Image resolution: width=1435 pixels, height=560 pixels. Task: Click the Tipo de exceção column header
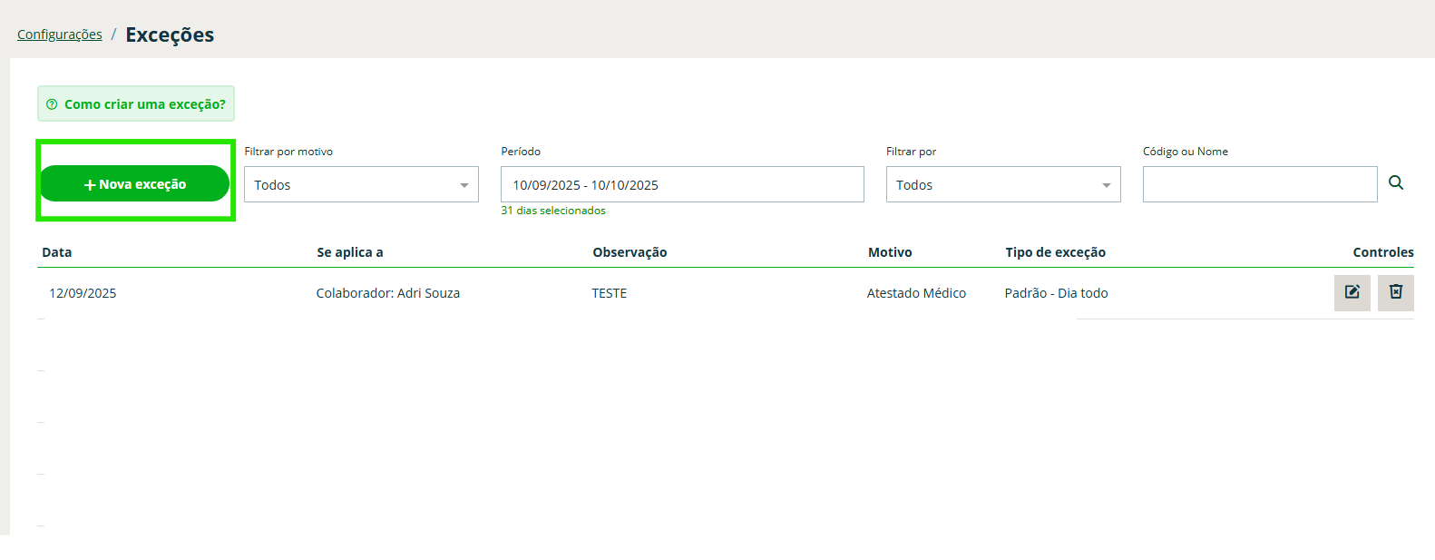pos(1055,252)
